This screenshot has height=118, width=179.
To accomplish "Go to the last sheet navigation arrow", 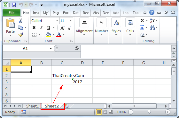I will click(19, 106).
